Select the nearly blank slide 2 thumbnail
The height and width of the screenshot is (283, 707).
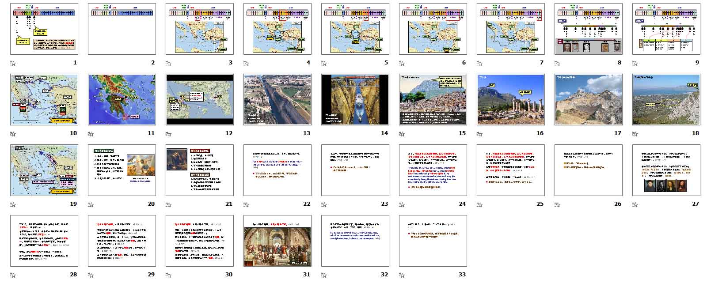point(122,29)
